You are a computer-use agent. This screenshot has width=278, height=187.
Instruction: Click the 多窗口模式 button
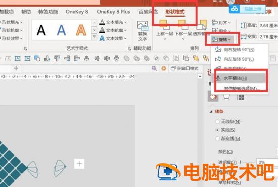tap(184, 68)
